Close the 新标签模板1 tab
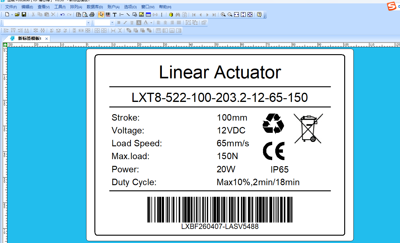400x243 pixels. 47,39
